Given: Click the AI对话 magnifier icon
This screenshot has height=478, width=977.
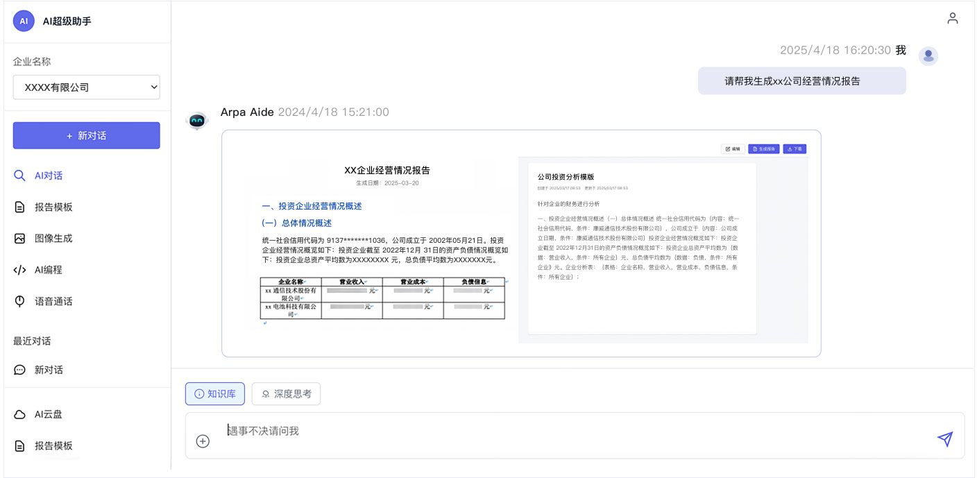Looking at the screenshot, I should pyautogui.click(x=19, y=176).
